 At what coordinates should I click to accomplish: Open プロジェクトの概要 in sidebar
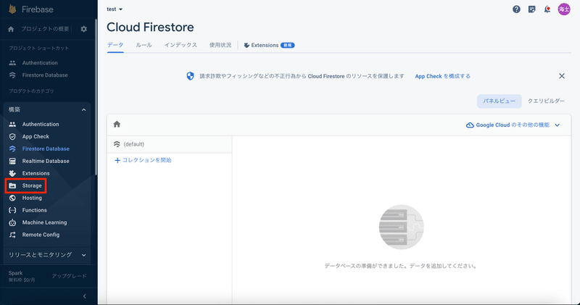coord(45,29)
